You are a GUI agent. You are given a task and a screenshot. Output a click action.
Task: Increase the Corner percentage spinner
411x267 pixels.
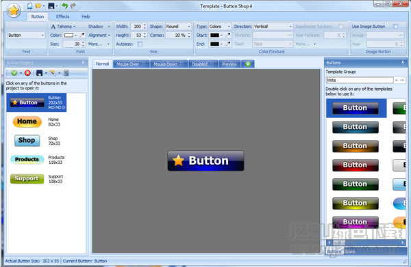point(189,33)
